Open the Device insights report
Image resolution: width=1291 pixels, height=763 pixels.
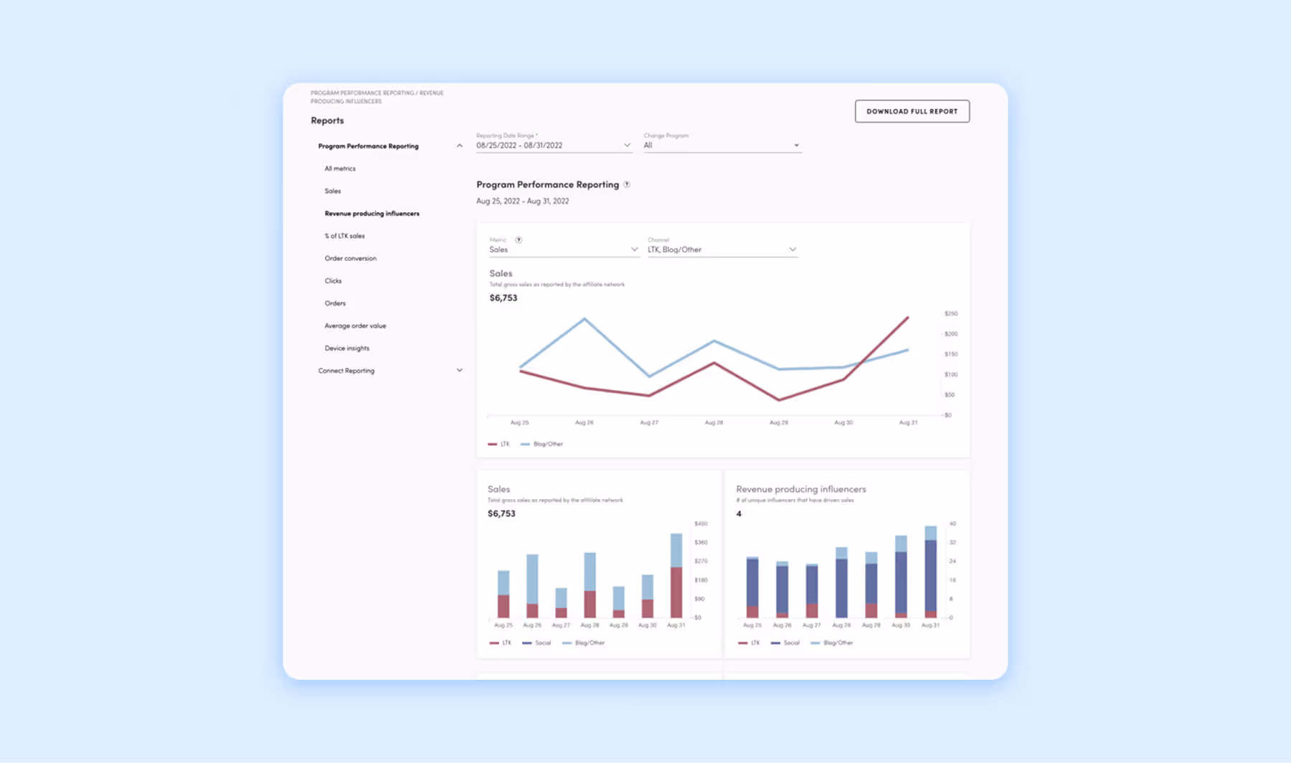pyautogui.click(x=347, y=348)
